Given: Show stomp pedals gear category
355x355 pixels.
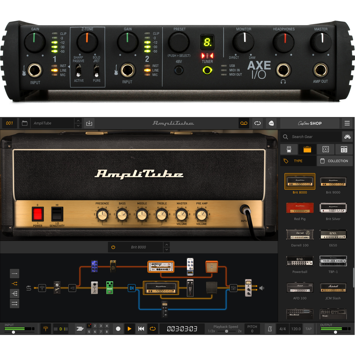Looking at the screenshot, I should [x=290, y=150].
